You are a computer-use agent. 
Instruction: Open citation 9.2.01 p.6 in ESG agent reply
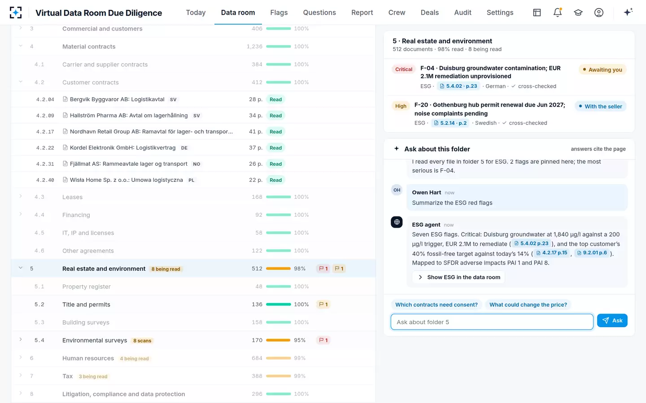pyautogui.click(x=592, y=253)
